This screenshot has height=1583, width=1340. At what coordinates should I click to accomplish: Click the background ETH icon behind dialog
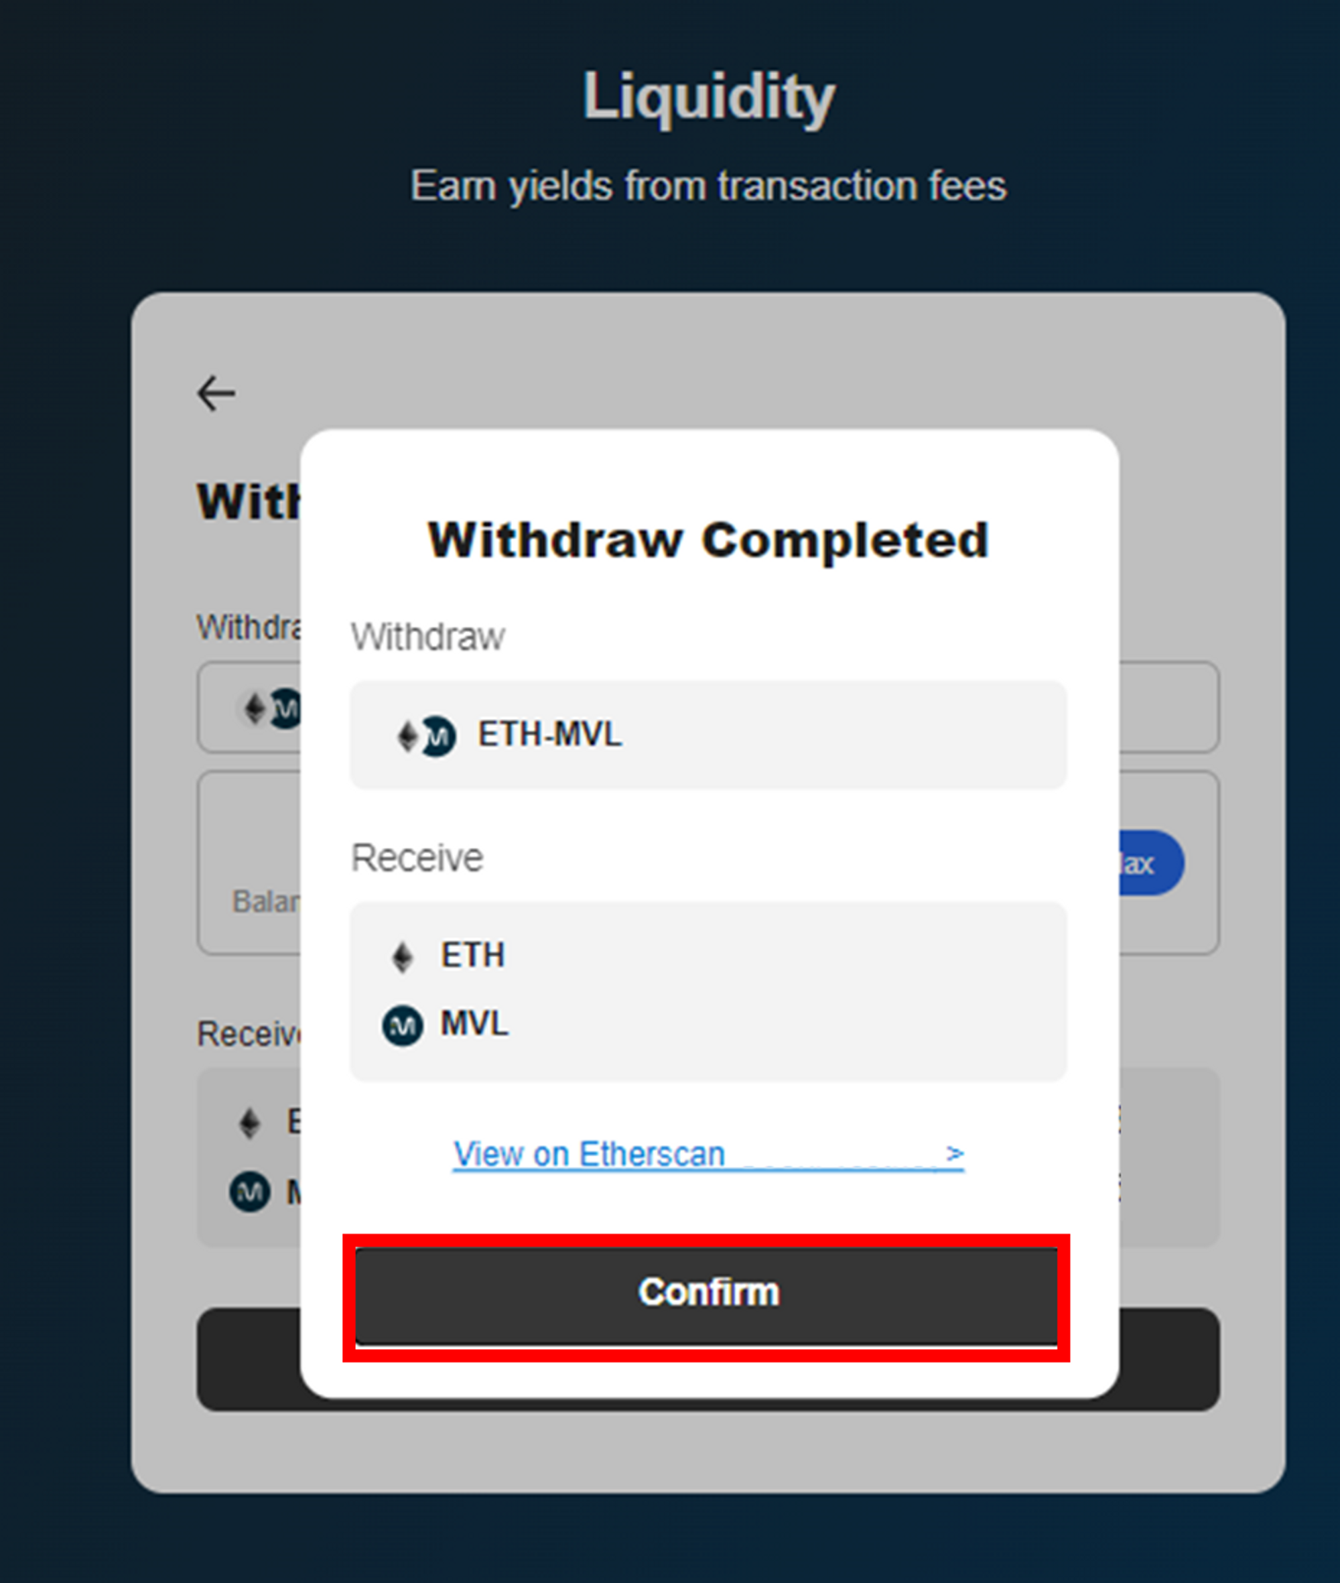(250, 1123)
